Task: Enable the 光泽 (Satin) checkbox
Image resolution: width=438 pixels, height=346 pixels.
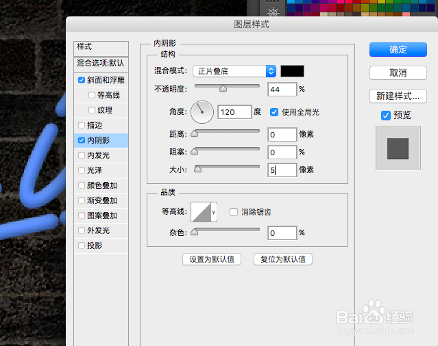Action: (x=82, y=170)
